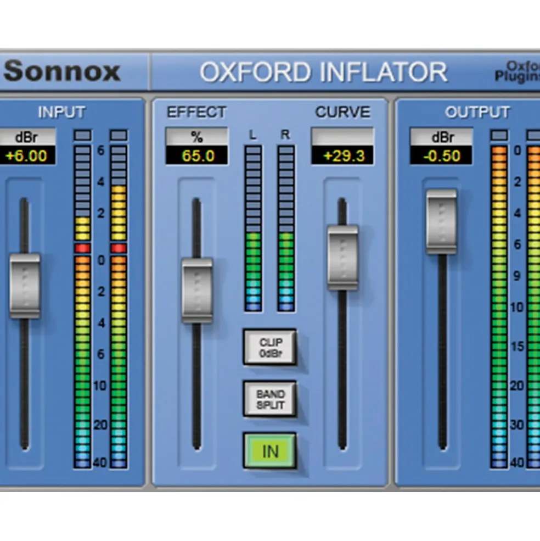Click the left output level meter
Viewport: 540px width, 541px height.
tap(499, 306)
